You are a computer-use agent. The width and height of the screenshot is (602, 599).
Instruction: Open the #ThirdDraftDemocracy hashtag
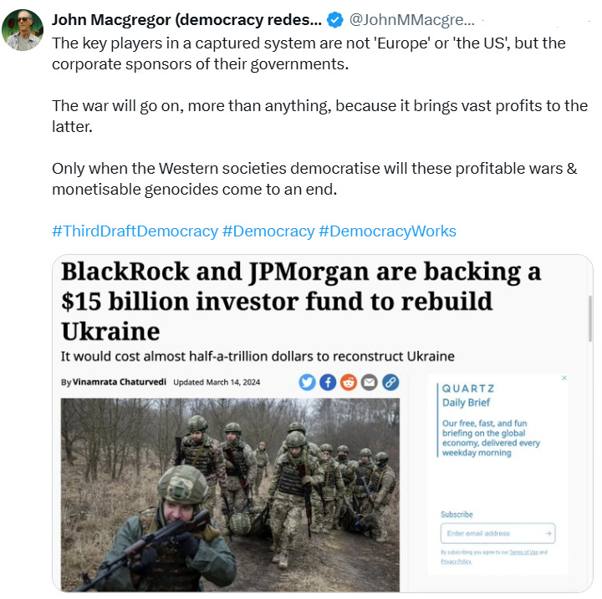pyautogui.click(x=135, y=231)
